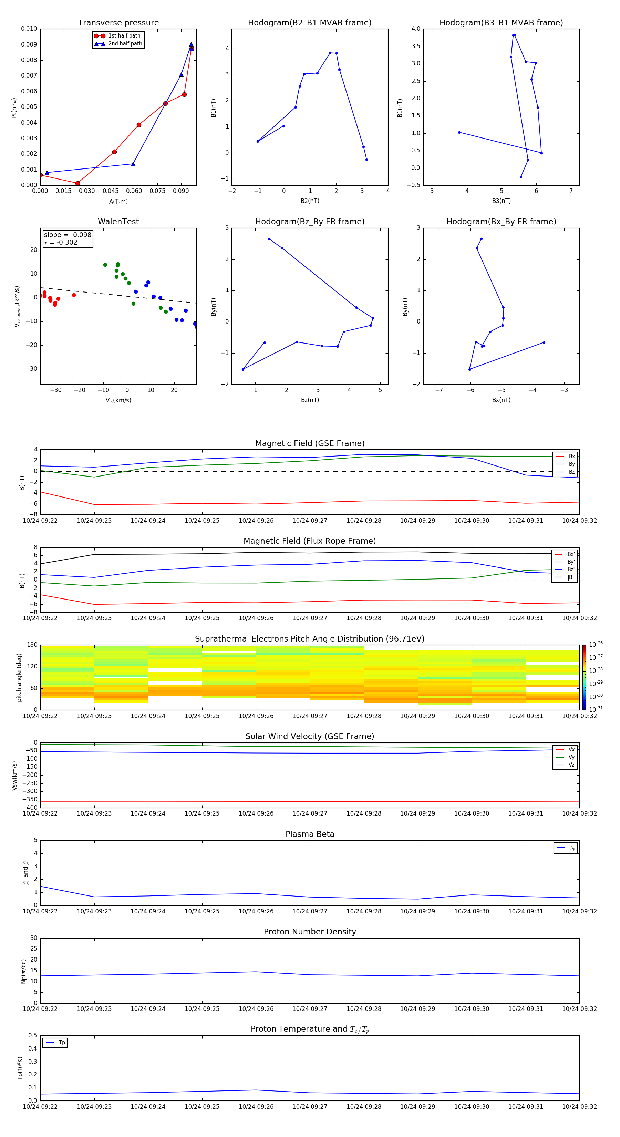This screenshot has width=620, height=1137.
Task: Click the B(nT) y-axis label of GSE magnetic field plot
Action: coord(22,482)
